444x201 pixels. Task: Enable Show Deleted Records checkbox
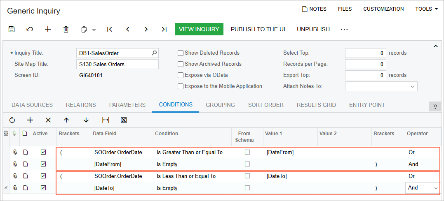(x=181, y=53)
